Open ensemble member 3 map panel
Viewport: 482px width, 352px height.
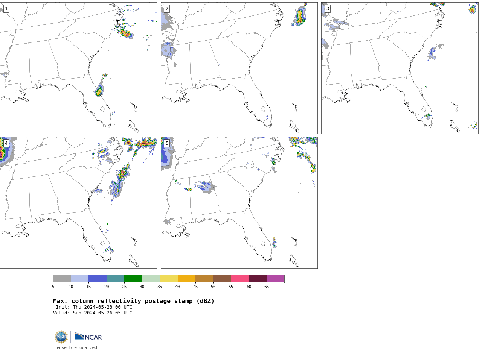point(400,68)
